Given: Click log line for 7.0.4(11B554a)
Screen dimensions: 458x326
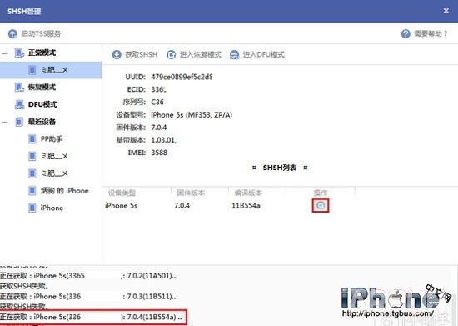Looking at the screenshot, I should pos(91,317).
